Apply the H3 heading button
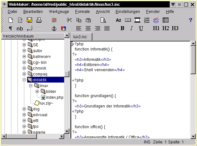197x146 pixels. pos(175,28)
